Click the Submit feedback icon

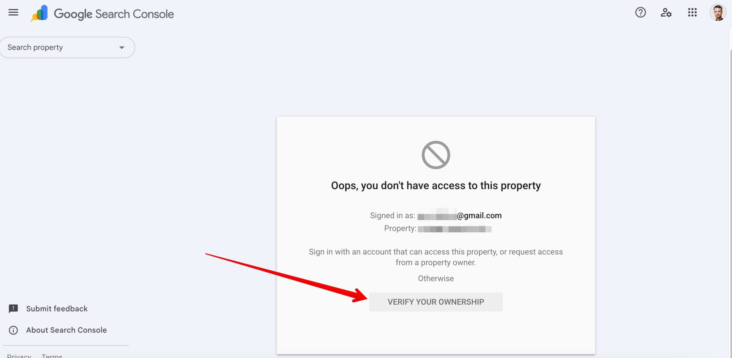tap(13, 309)
